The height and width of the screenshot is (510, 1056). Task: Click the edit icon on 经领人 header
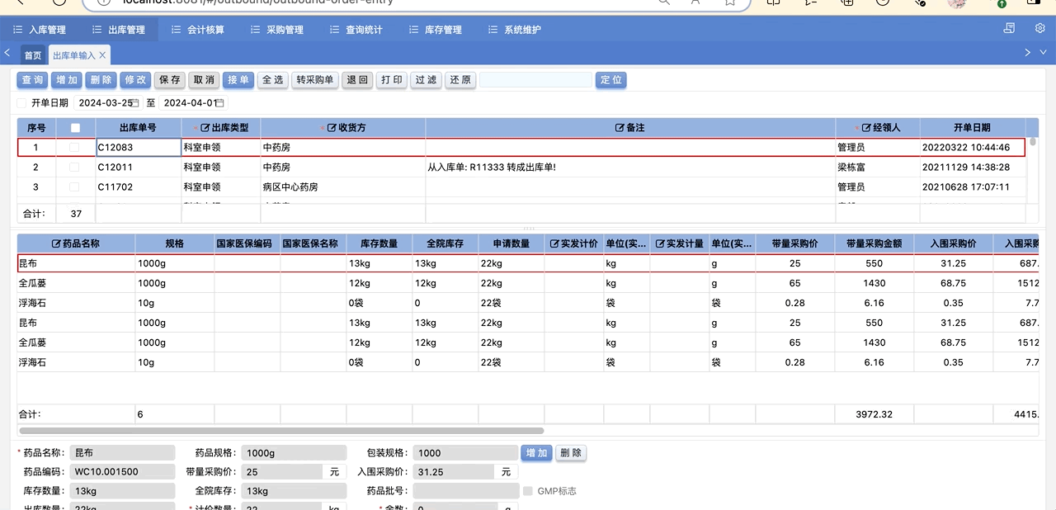[x=866, y=128]
